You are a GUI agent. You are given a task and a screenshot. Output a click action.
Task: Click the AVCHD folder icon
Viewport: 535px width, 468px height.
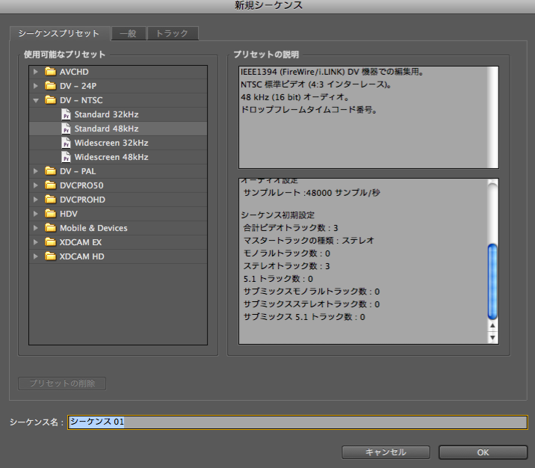coord(51,71)
